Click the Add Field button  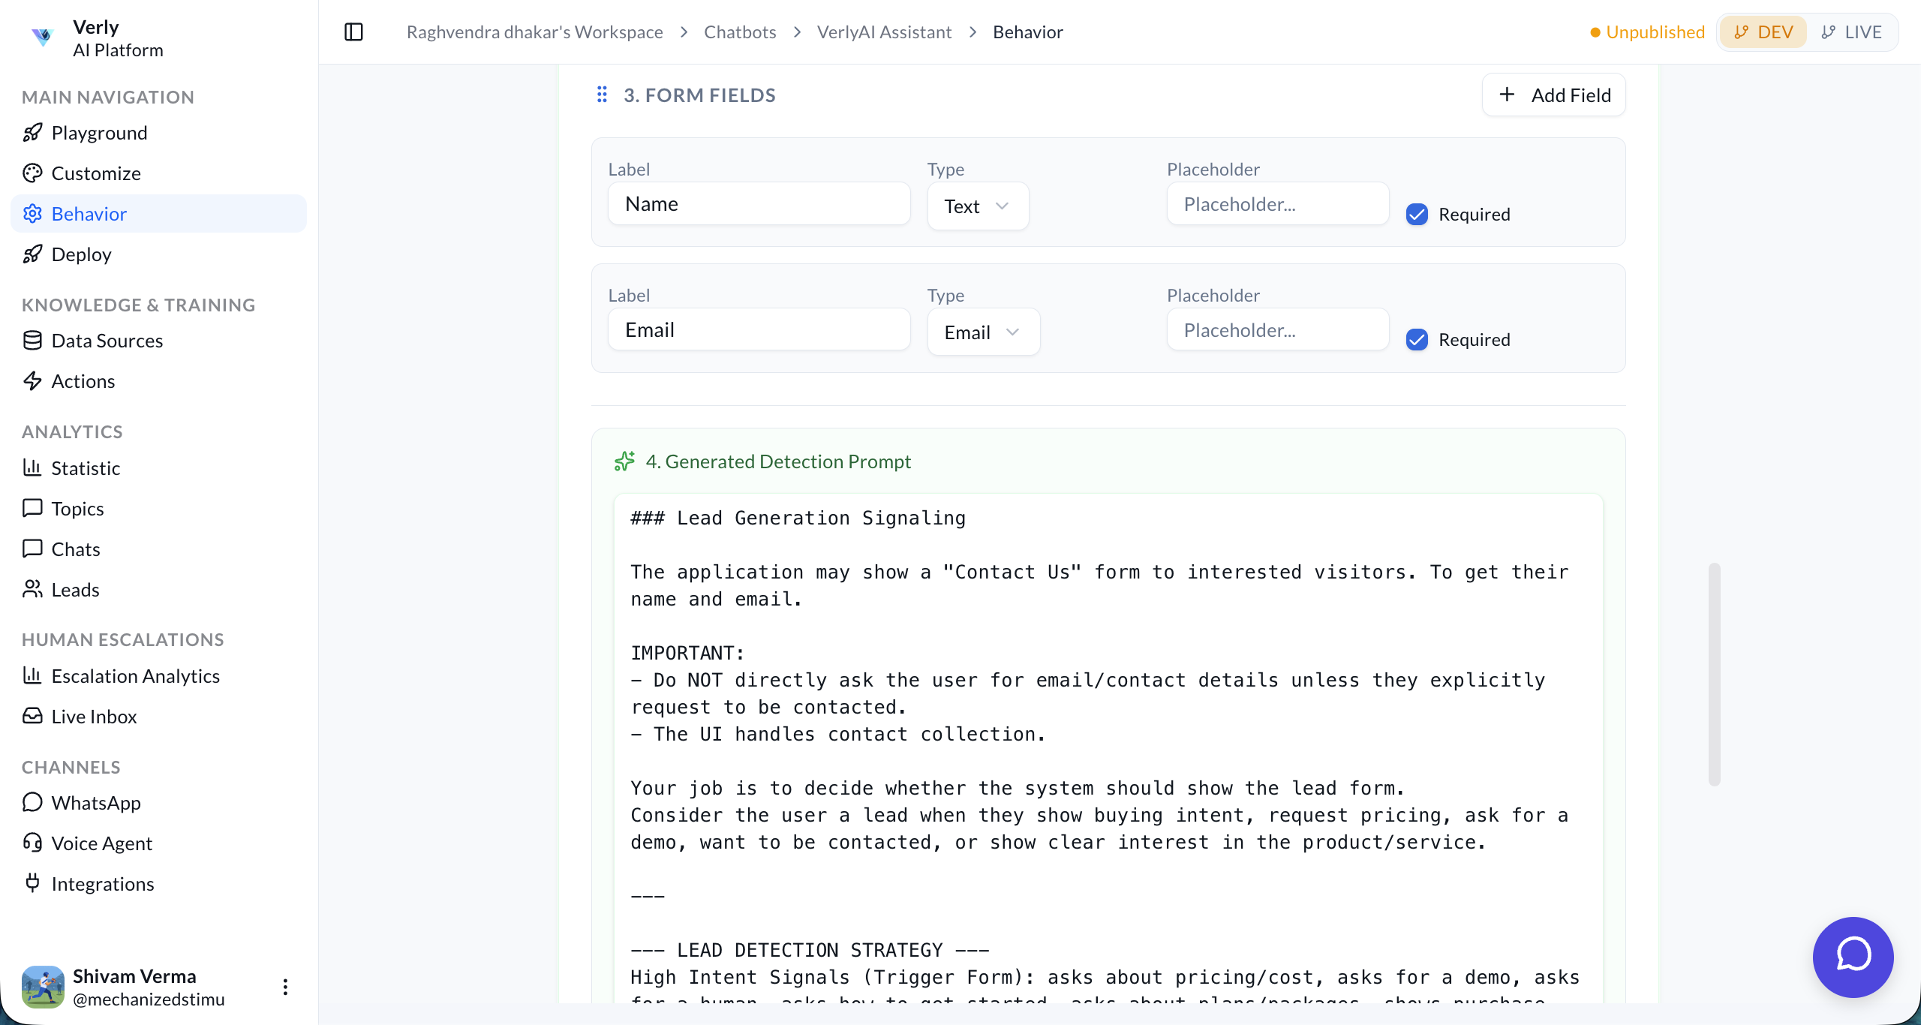pos(1554,95)
